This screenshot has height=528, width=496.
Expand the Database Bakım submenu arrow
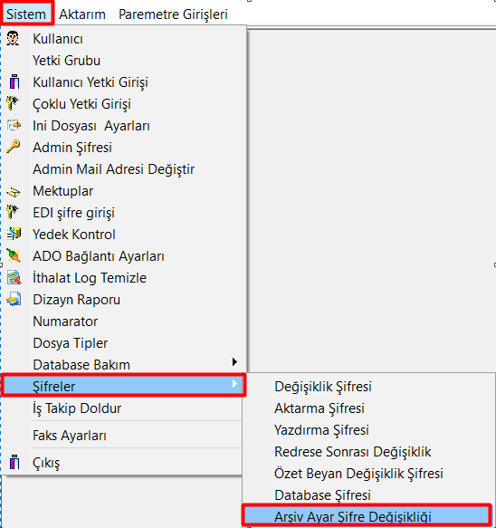(234, 362)
